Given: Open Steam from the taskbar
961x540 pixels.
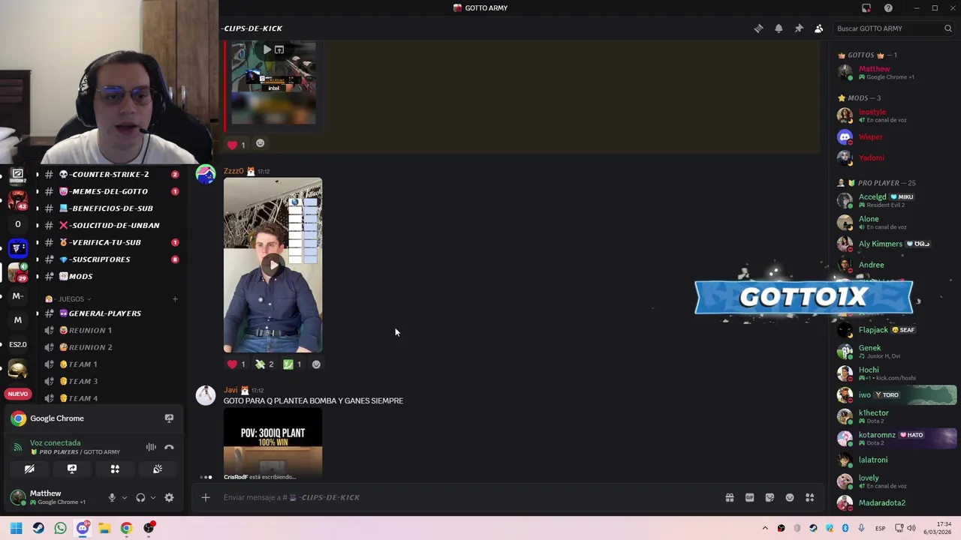Looking at the screenshot, I should click(x=38, y=528).
